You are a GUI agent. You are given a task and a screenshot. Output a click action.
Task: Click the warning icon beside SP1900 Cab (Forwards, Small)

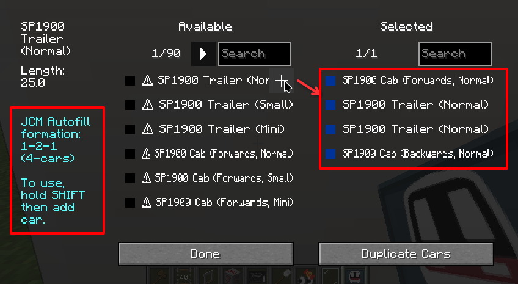click(147, 178)
